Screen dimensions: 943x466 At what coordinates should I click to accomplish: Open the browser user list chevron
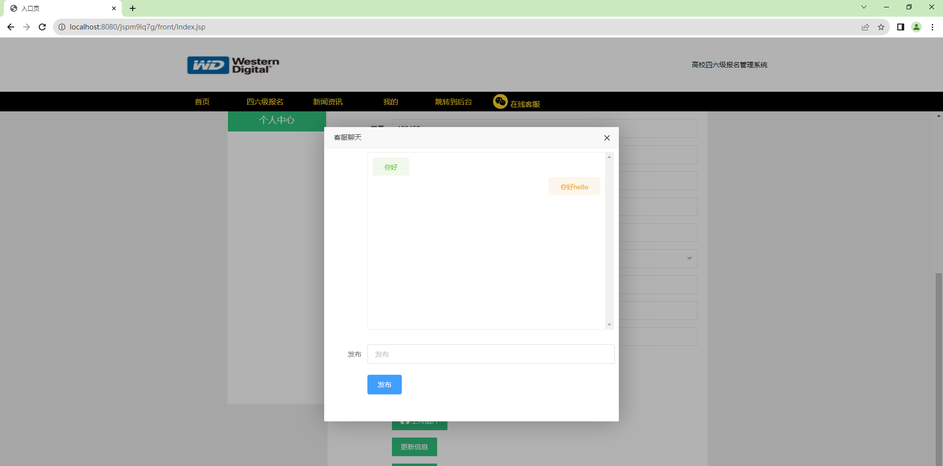(x=863, y=7)
